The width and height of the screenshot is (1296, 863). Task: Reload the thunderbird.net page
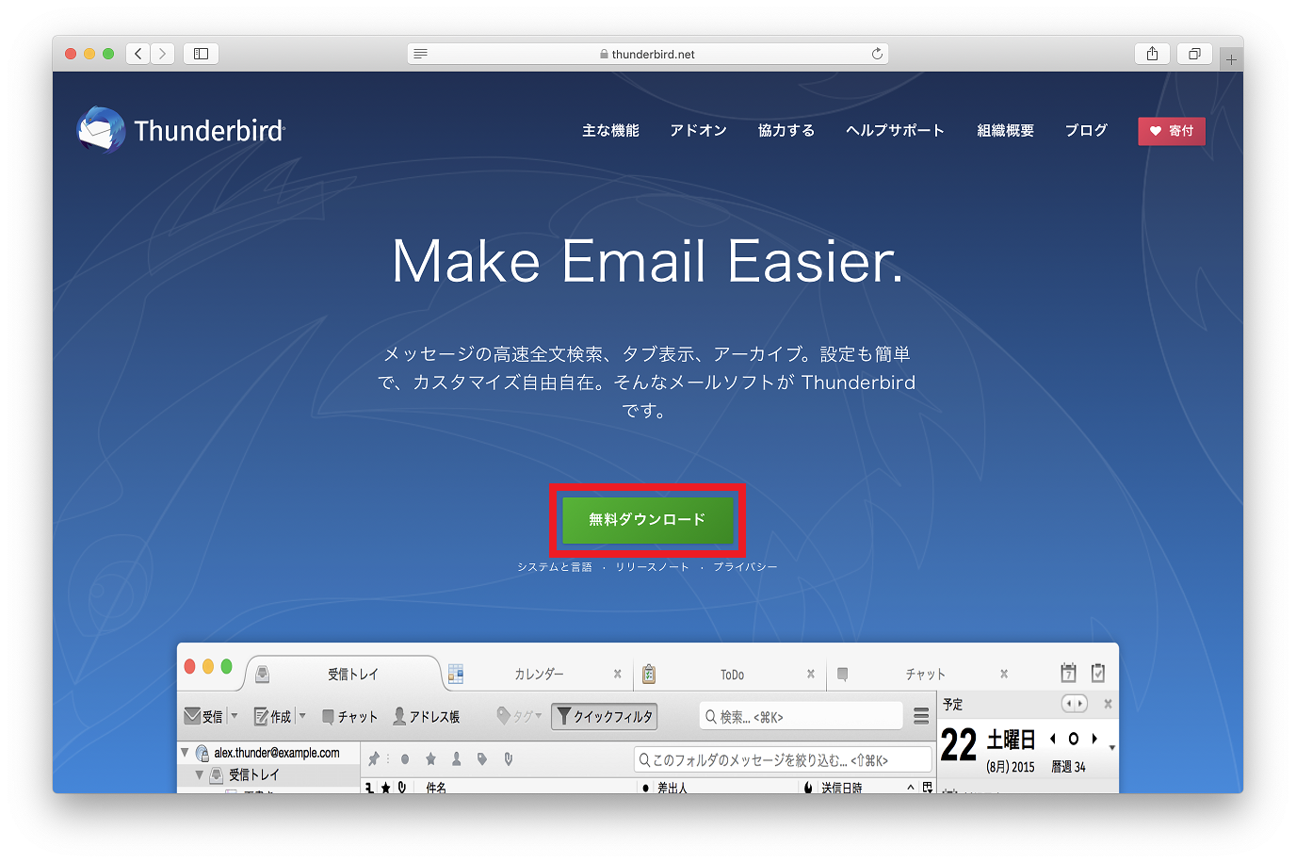click(x=877, y=54)
